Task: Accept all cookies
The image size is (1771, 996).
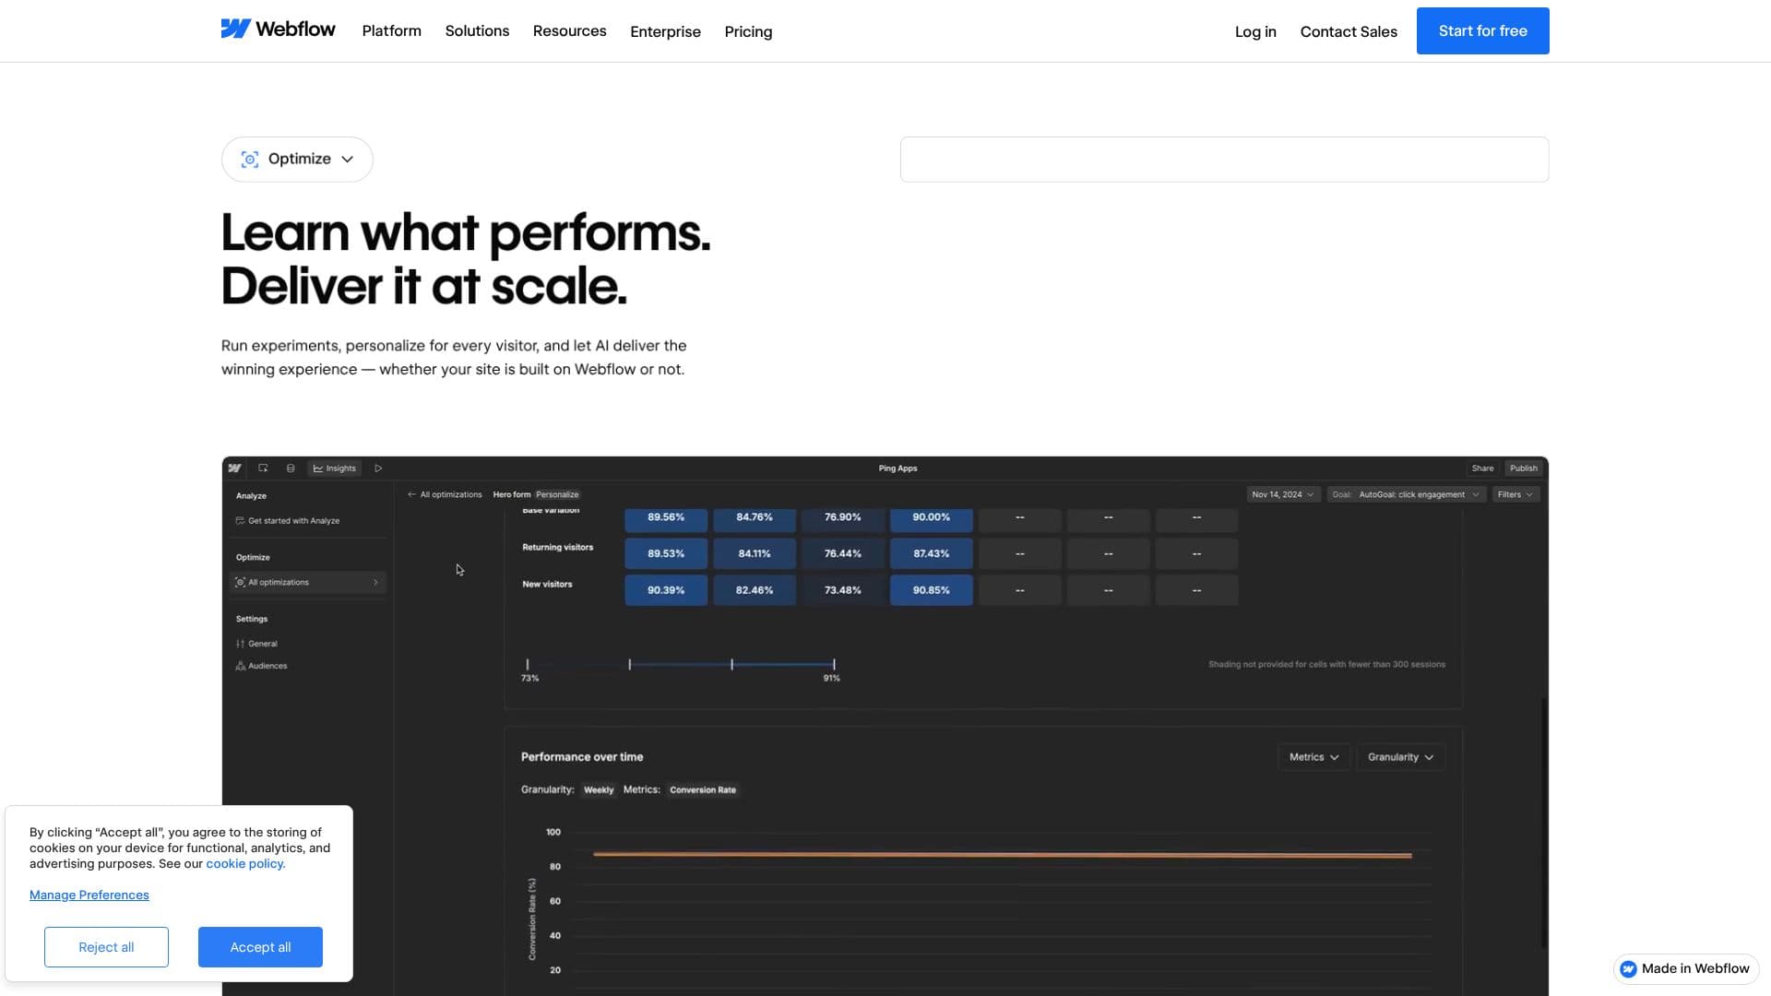Action: 260,947
